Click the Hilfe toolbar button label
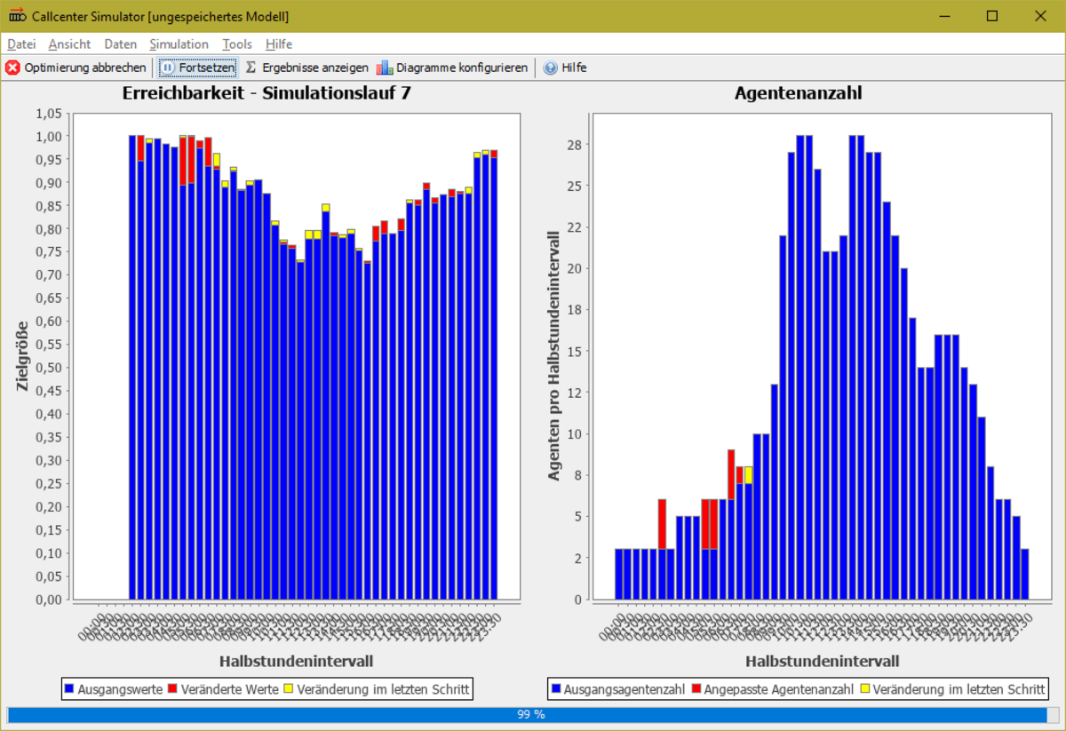1066x731 pixels. click(574, 68)
